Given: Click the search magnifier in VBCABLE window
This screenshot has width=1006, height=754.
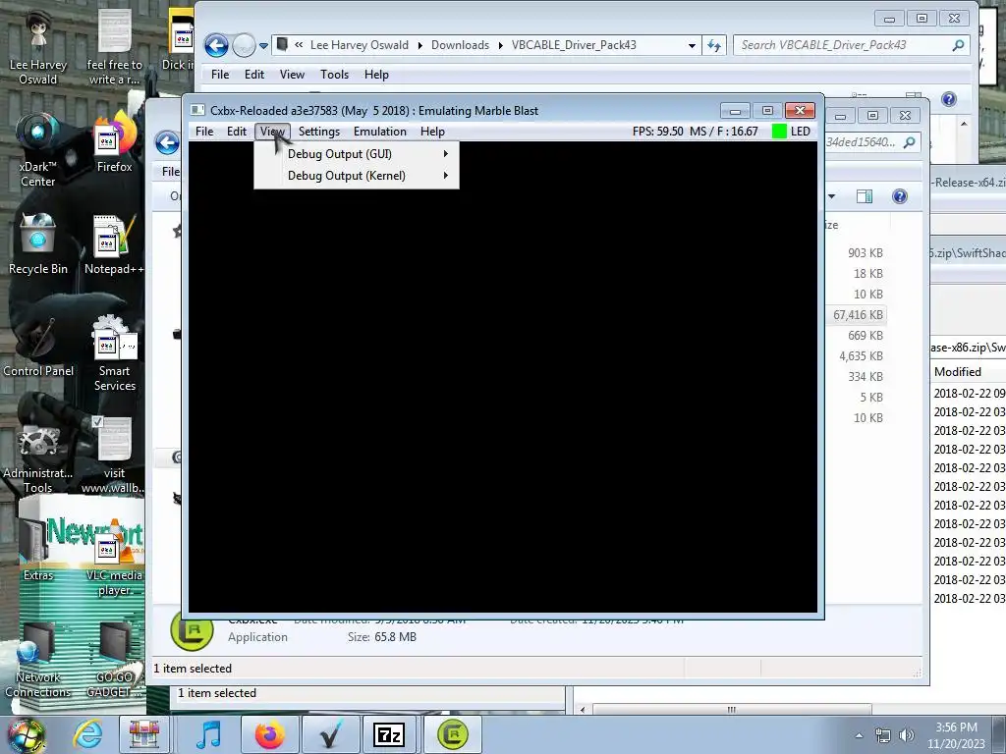Looking at the screenshot, I should [x=958, y=45].
